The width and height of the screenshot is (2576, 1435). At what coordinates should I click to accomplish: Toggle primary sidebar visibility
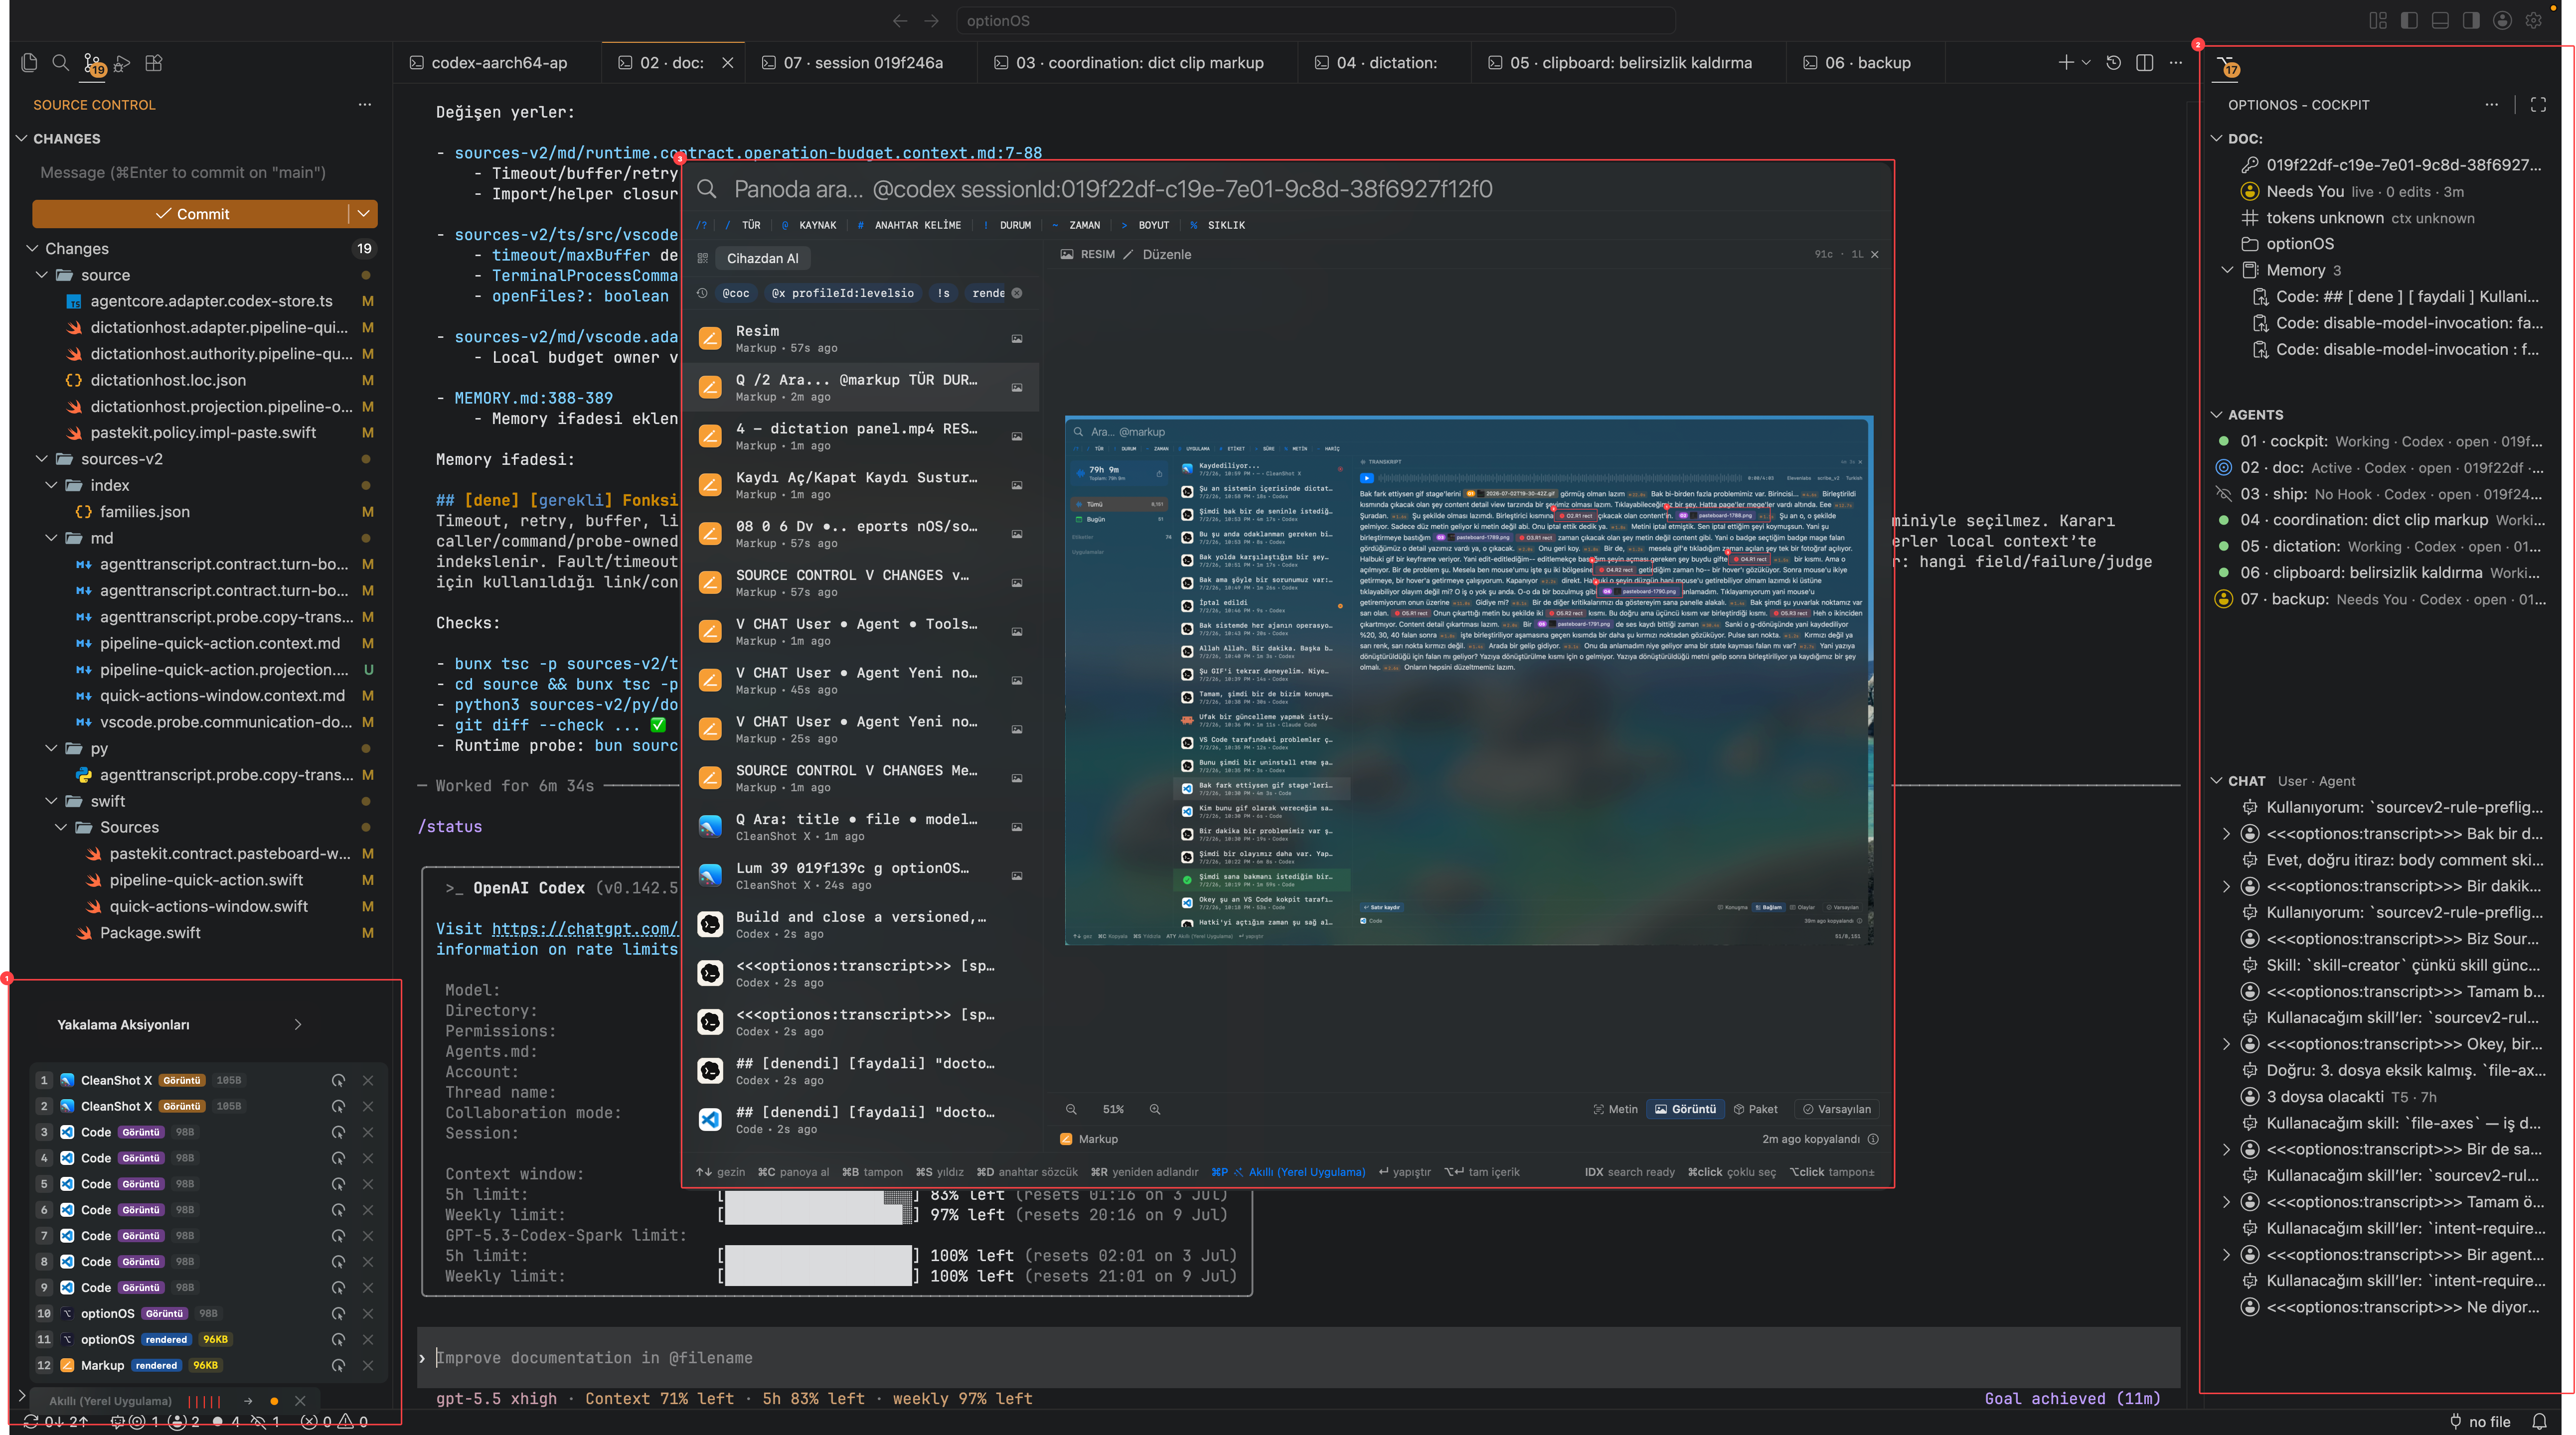click(x=2409, y=20)
